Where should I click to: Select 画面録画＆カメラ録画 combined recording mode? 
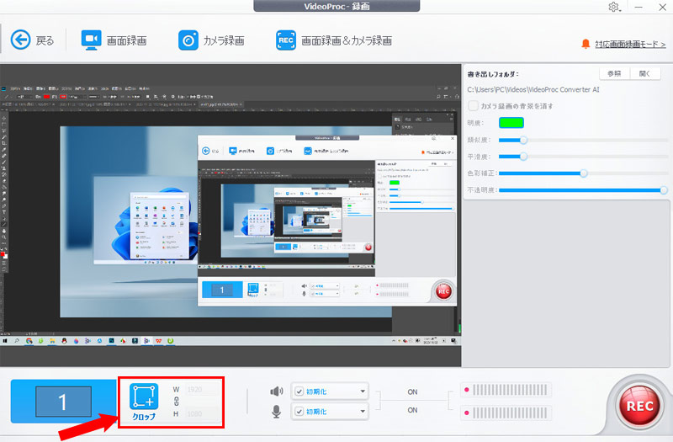[x=333, y=40]
